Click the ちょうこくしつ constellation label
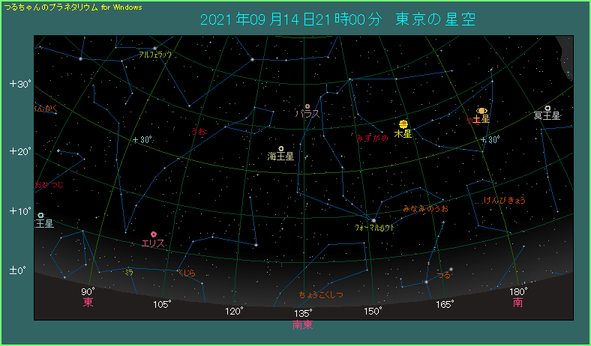The image size is (591, 346). [321, 294]
